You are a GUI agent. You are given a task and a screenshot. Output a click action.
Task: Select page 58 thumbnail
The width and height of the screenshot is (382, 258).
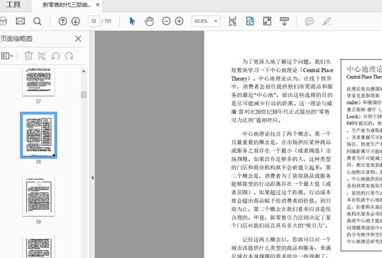[38, 135]
